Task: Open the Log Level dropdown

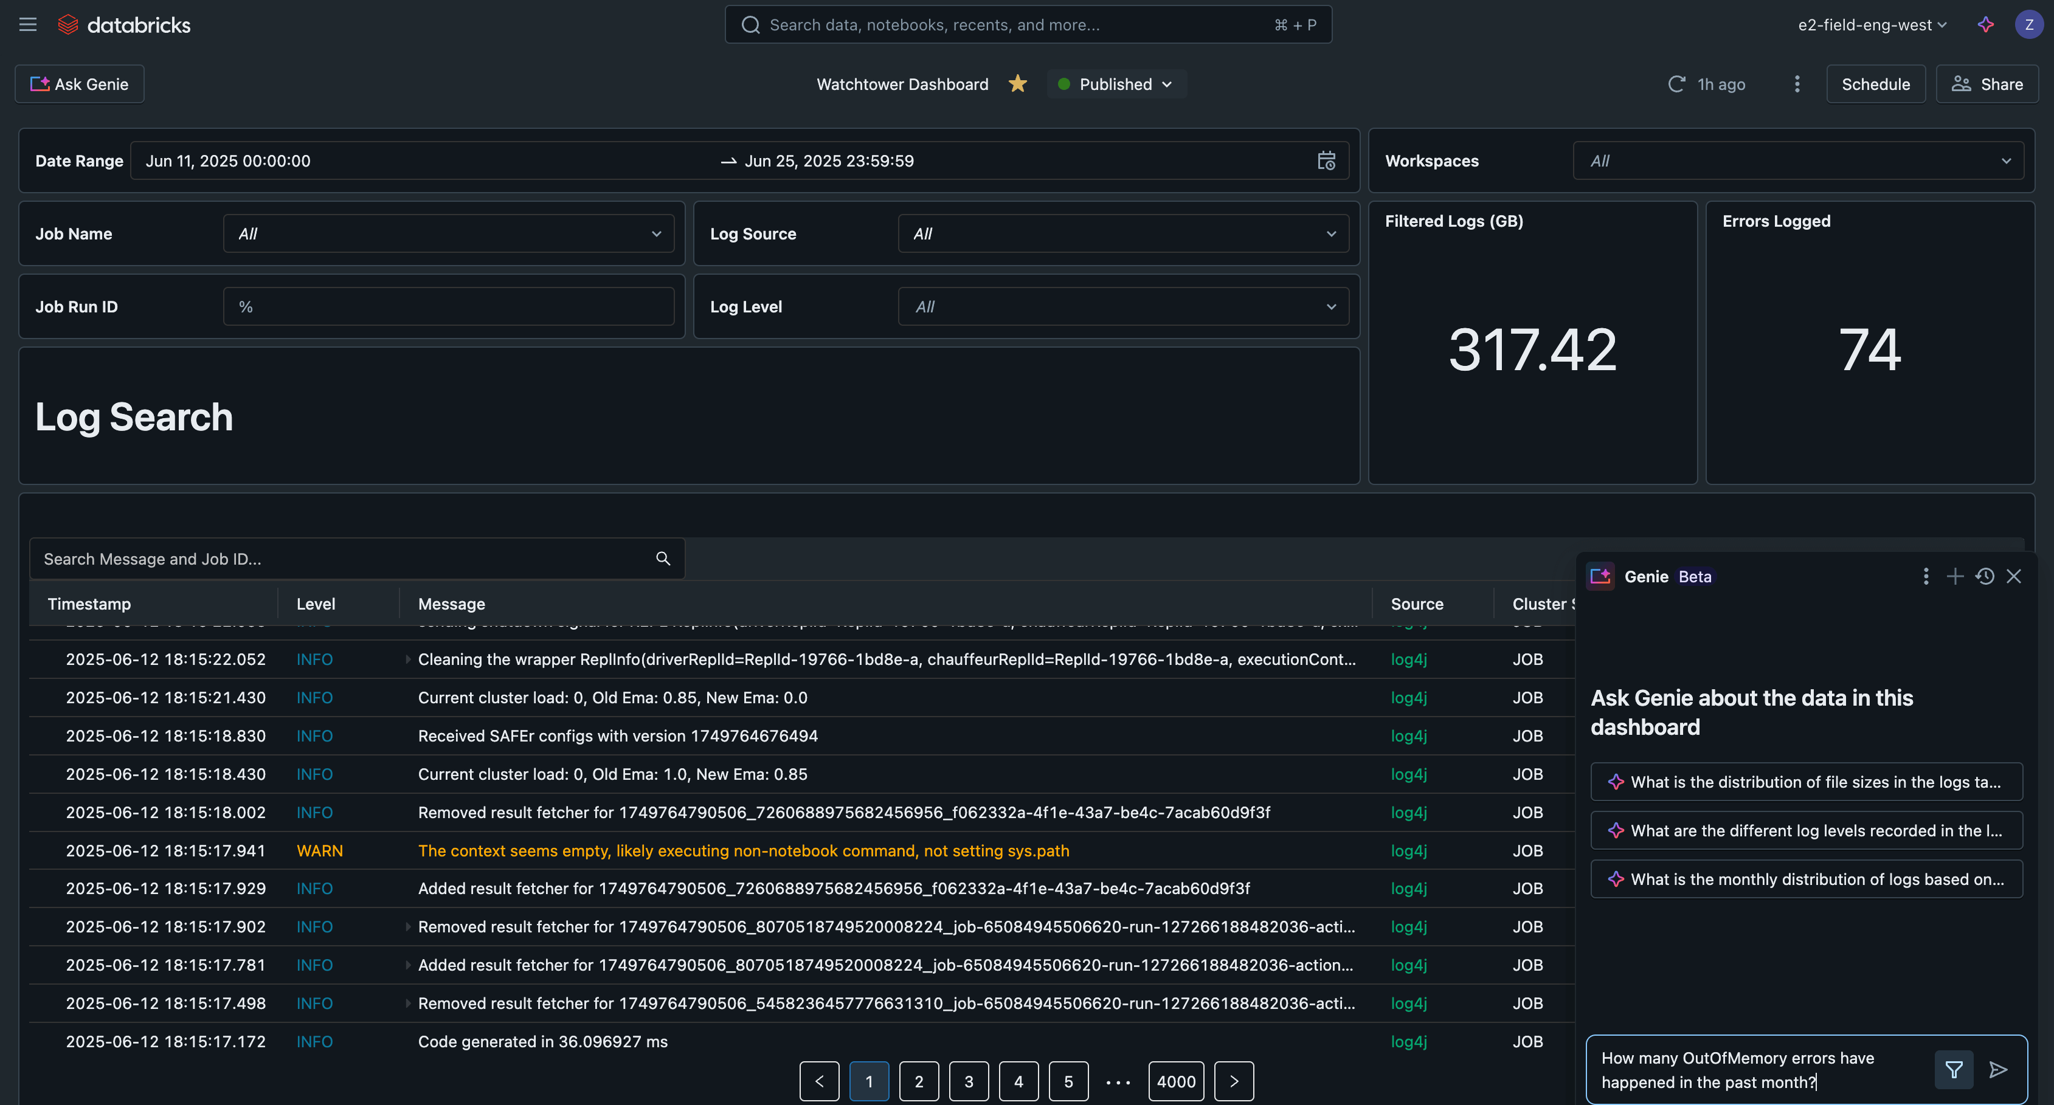Action: tap(1122, 307)
